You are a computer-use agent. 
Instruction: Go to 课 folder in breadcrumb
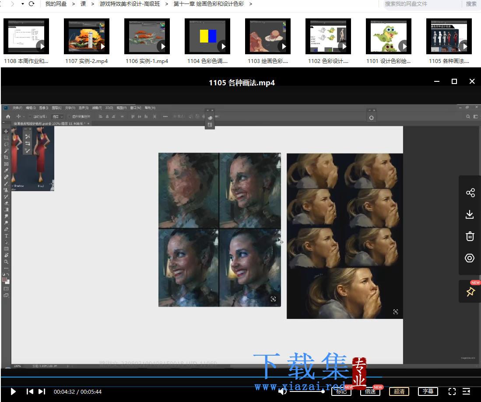83,4
